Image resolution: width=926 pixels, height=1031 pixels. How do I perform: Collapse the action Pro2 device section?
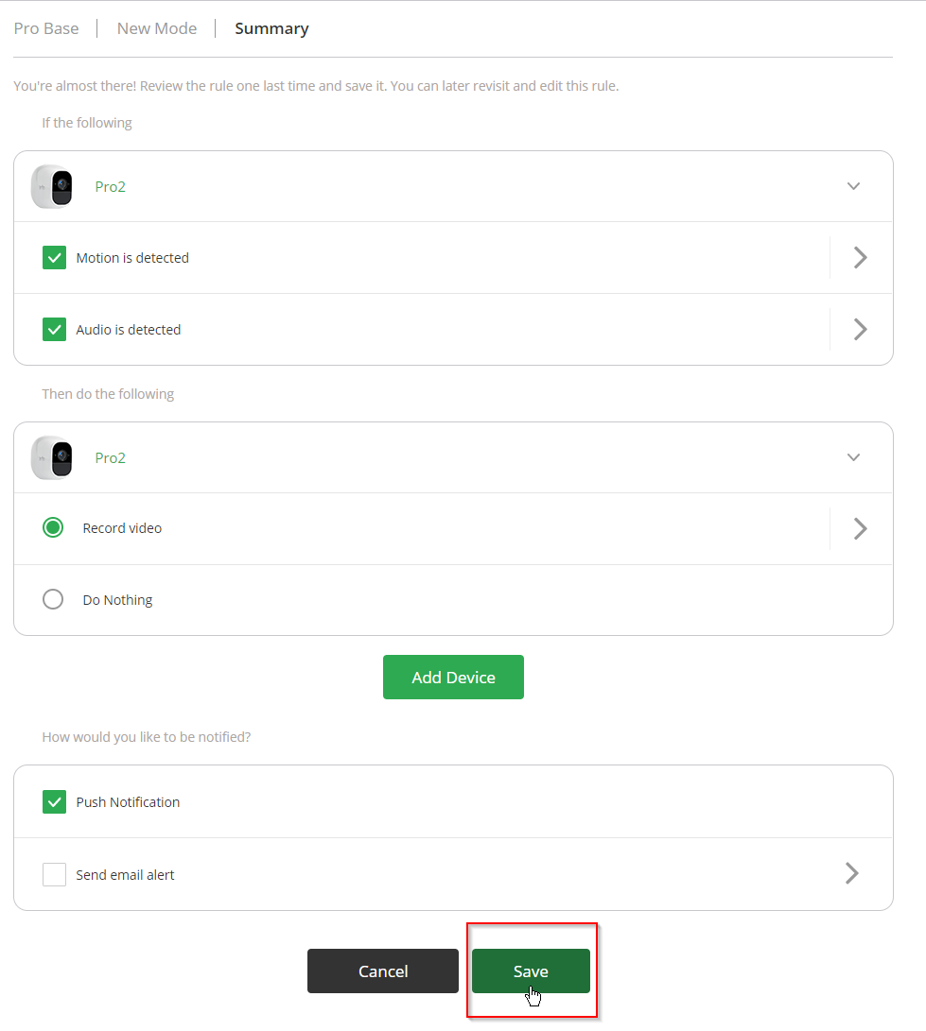853,457
